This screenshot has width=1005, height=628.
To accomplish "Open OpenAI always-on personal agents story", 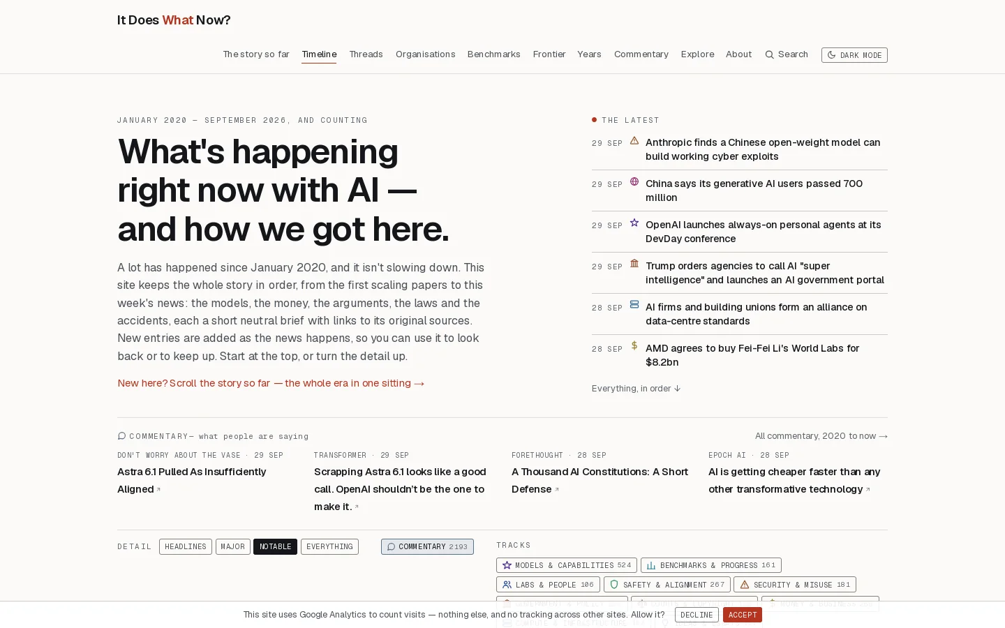I will (763, 232).
